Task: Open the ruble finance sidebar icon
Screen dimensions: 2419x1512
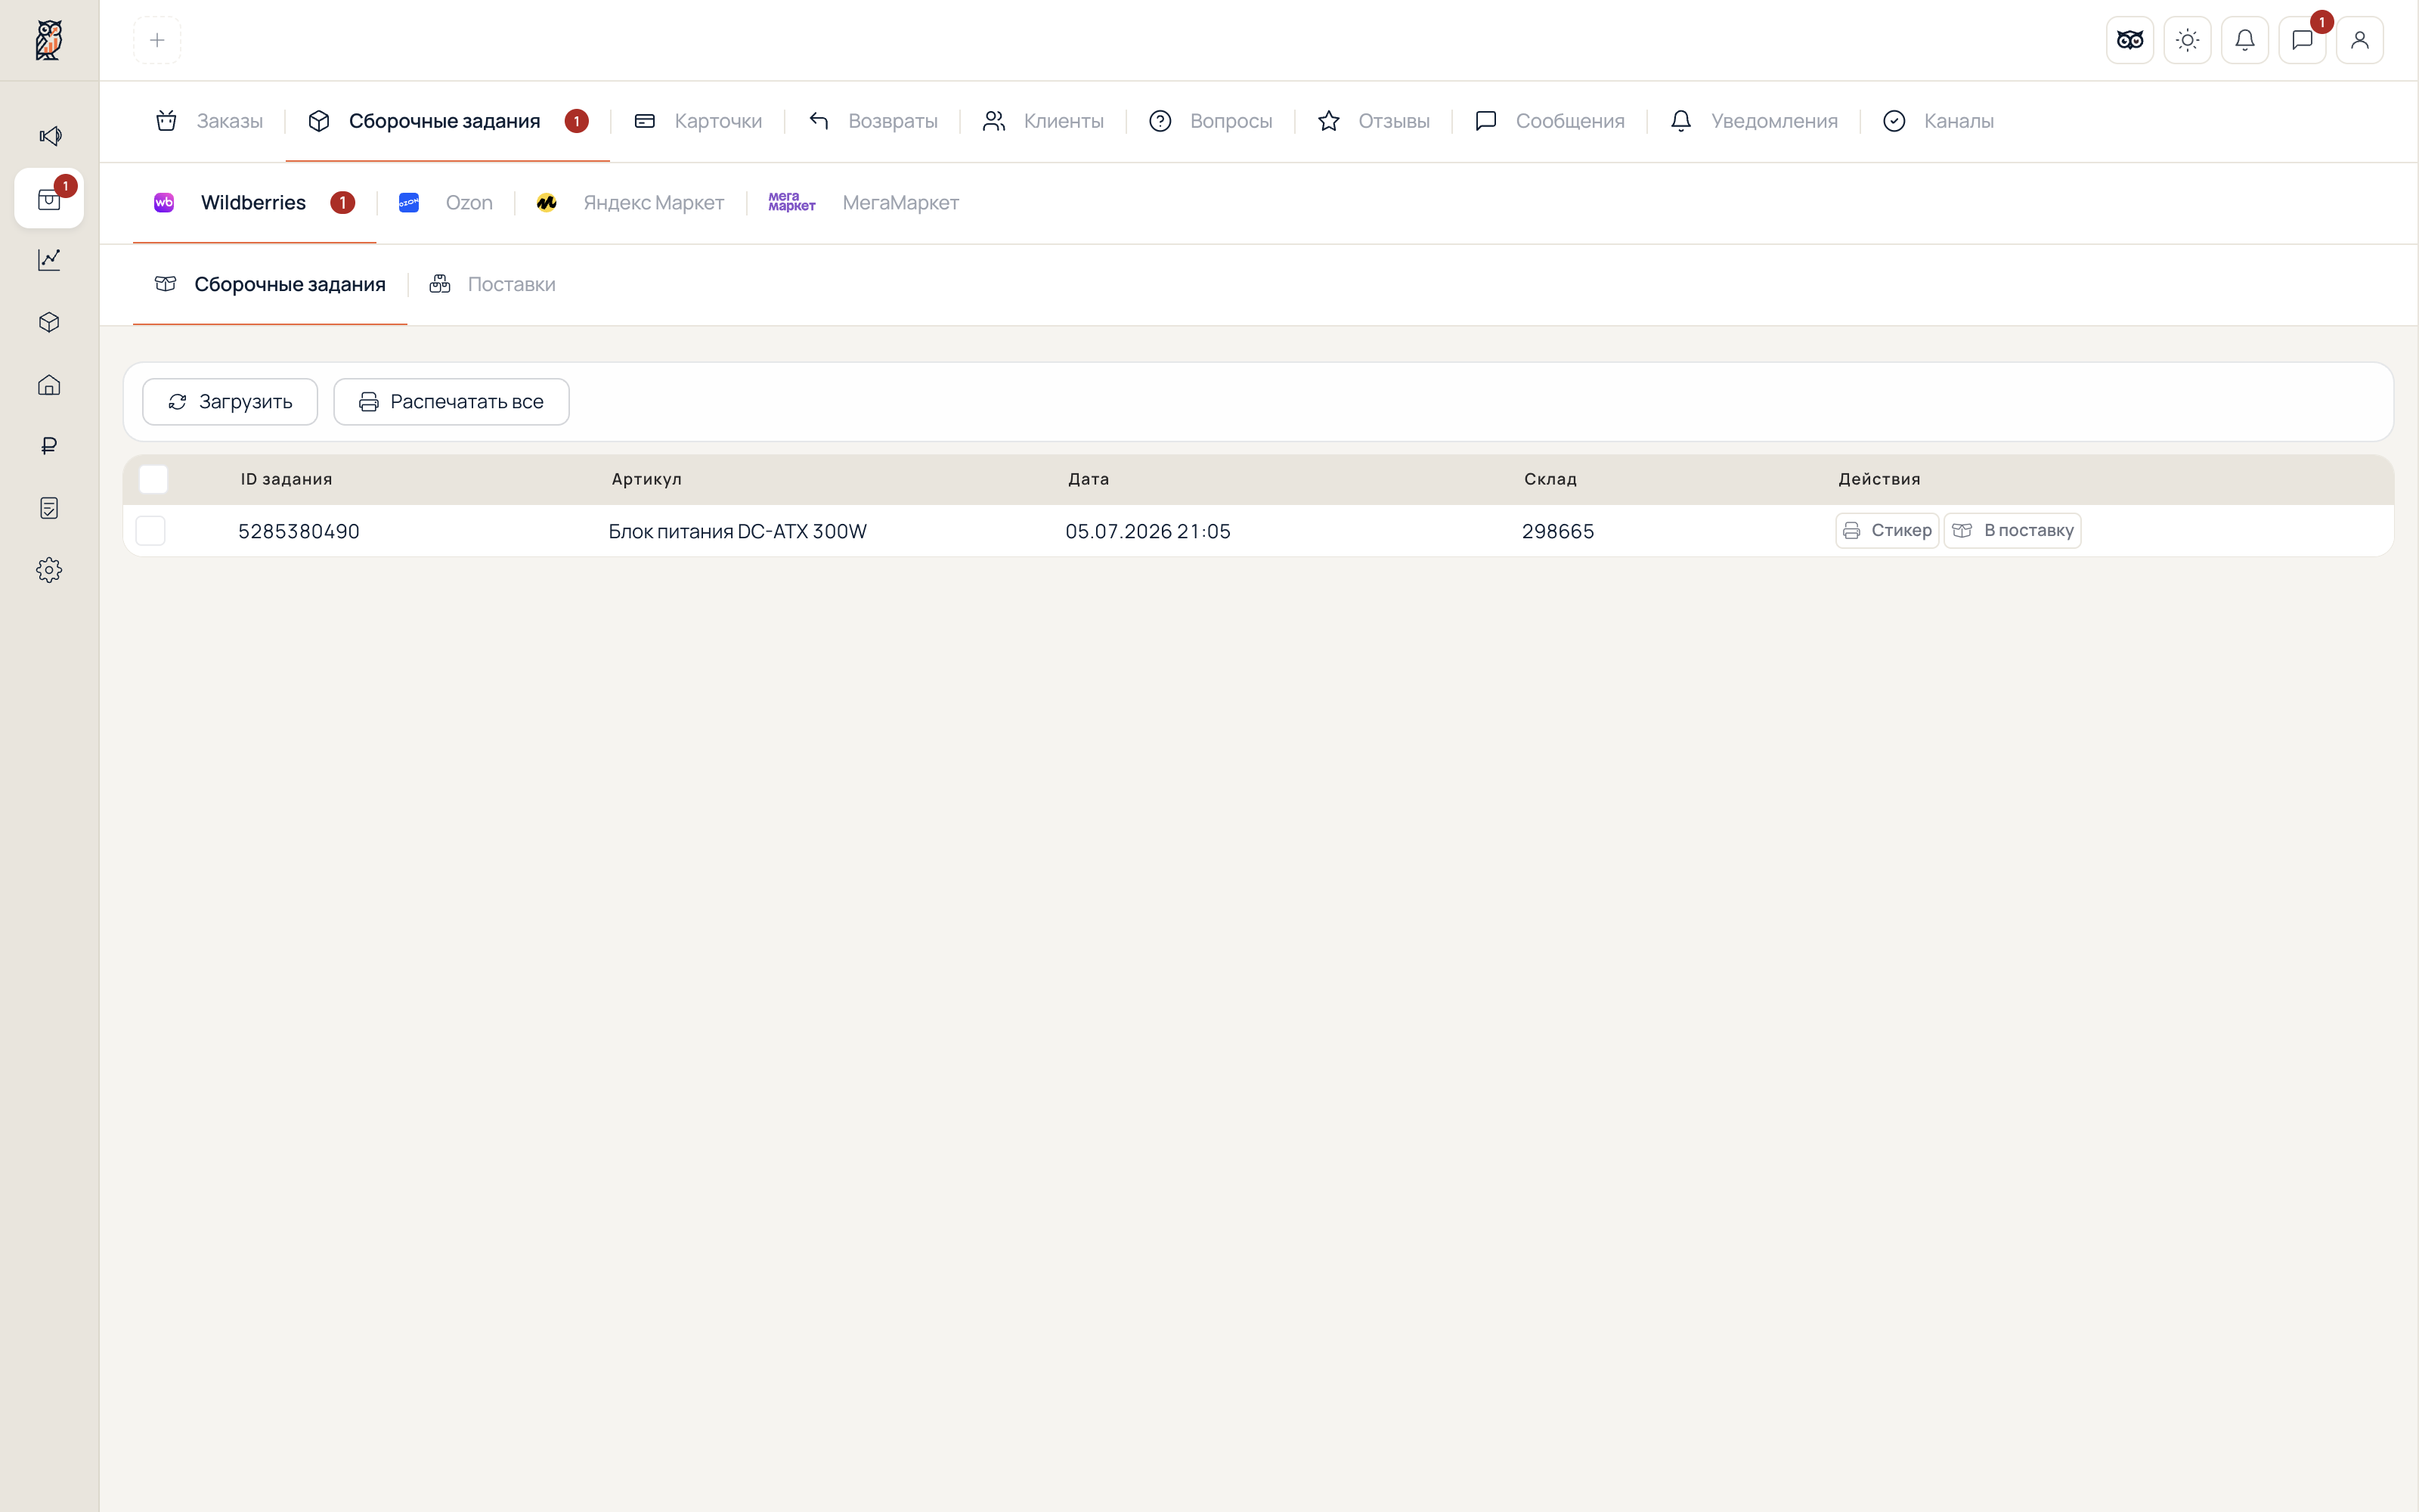Action: click(x=49, y=446)
